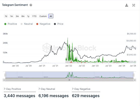140x106 pixels.
Task: Click the 3,440 messages value
Action: [19, 96]
